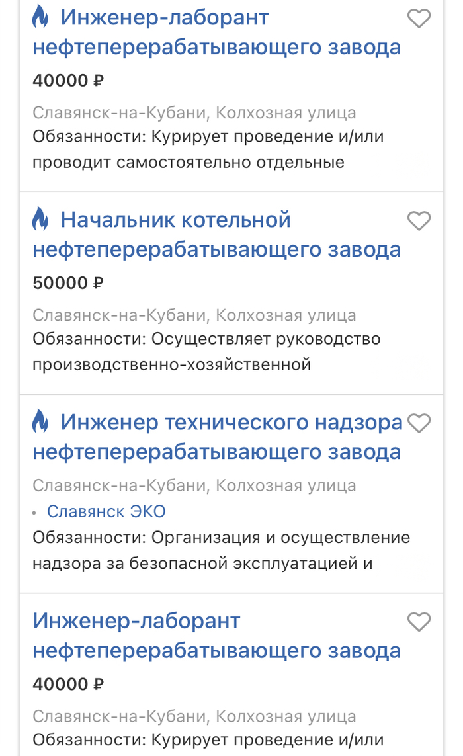Click first listing's Курирует проведение description
463x756 pixels.
[208, 149]
